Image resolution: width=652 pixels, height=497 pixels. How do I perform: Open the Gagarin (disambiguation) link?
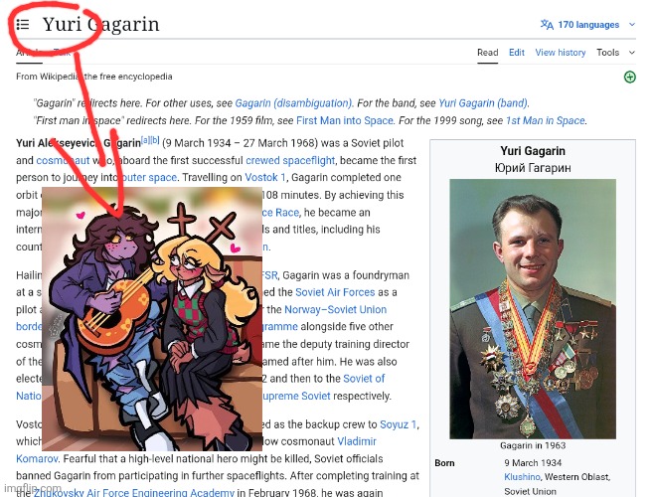tap(293, 103)
